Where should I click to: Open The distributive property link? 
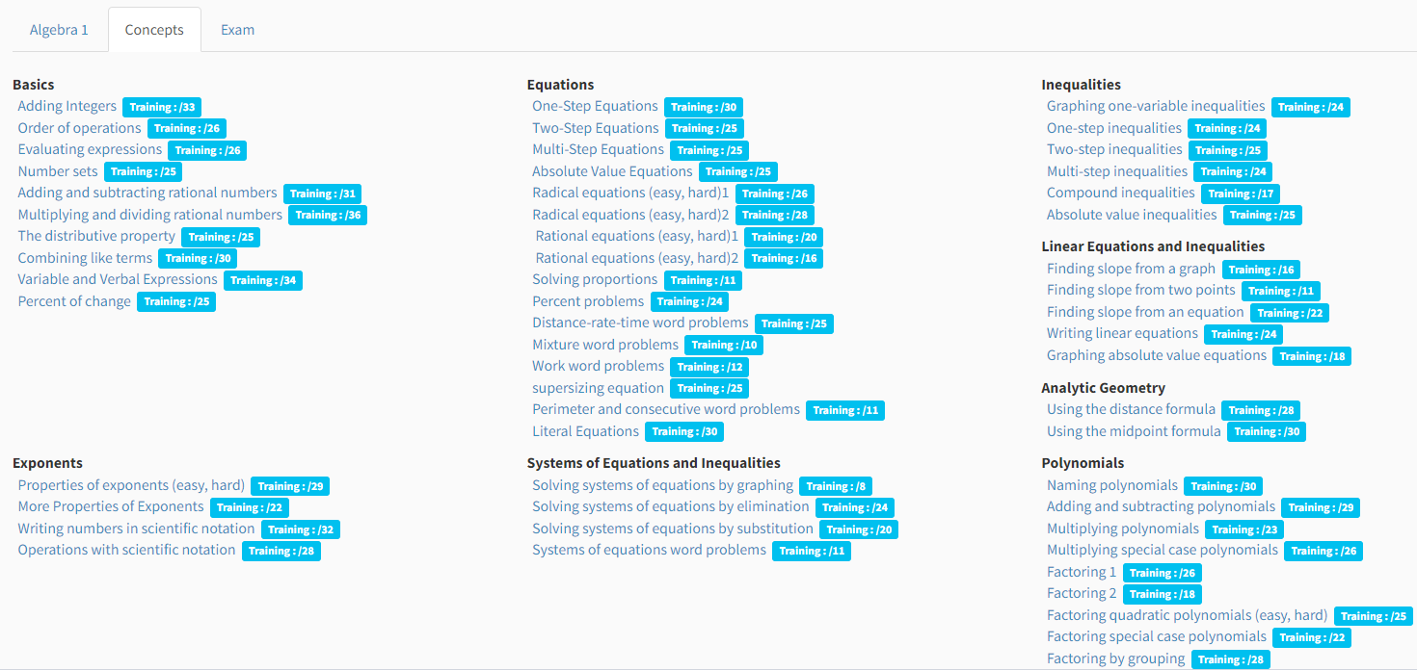coord(96,236)
